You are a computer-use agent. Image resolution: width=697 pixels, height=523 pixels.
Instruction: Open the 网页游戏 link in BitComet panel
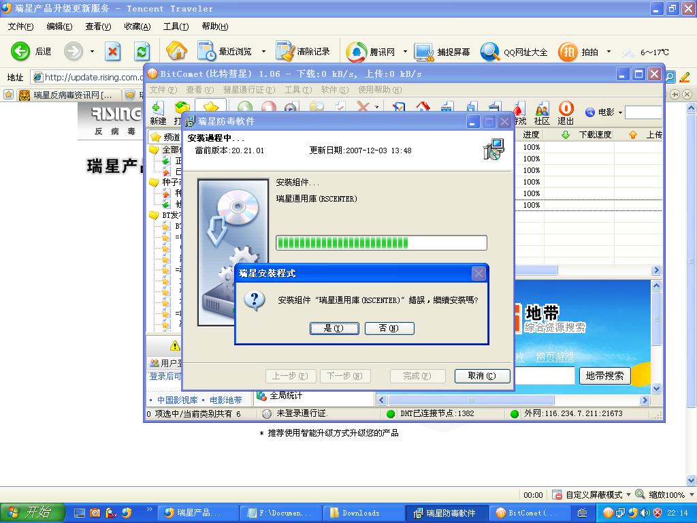(555, 357)
